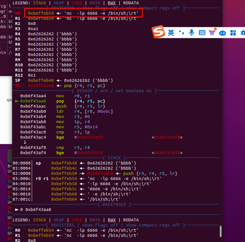Click stack row 03:000c r0 r1 label
Screen dimensions: 245x242
point(42,179)
